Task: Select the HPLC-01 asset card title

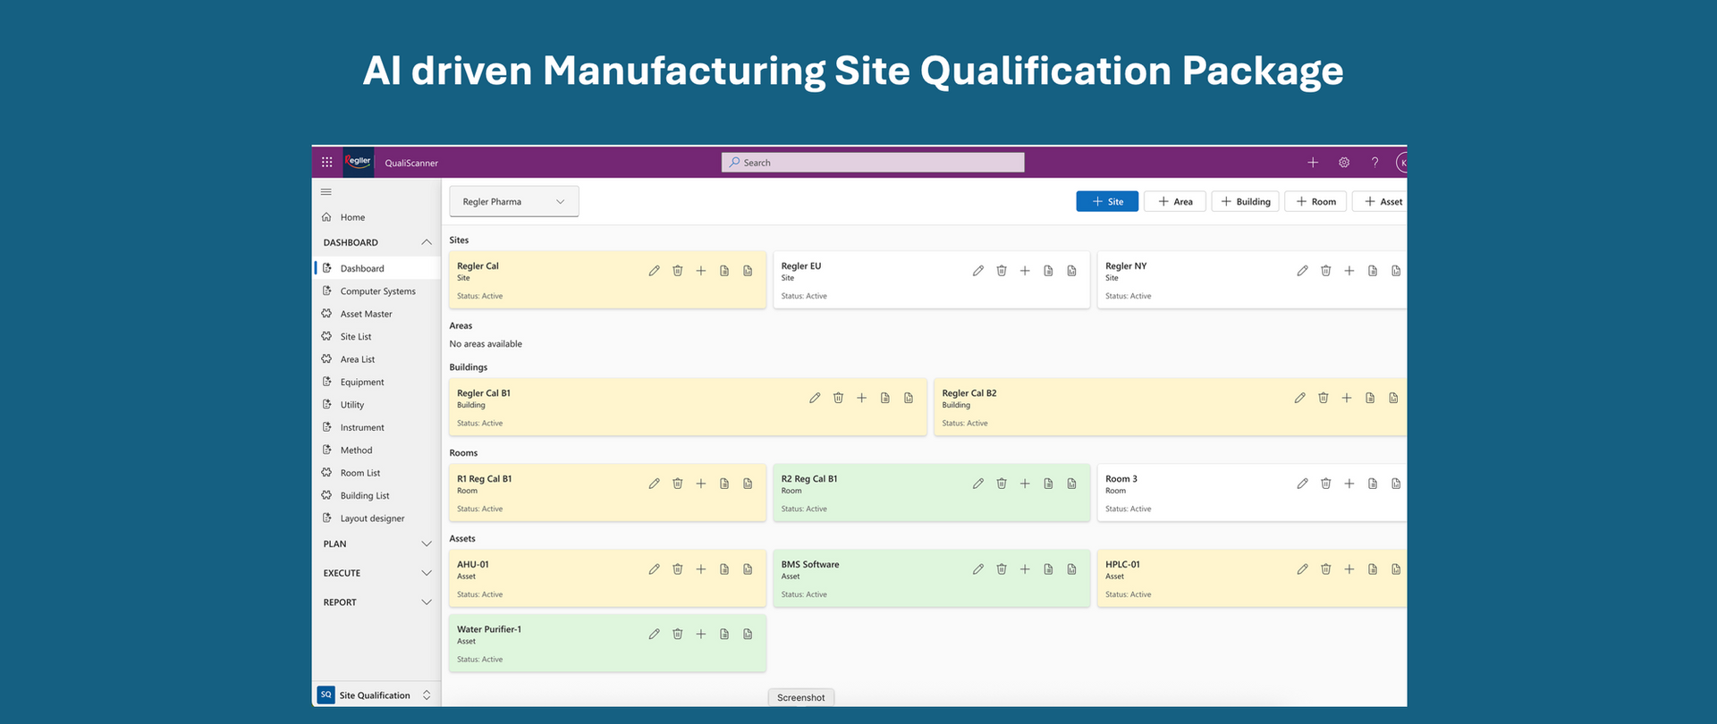Action: pos(1122,565)
